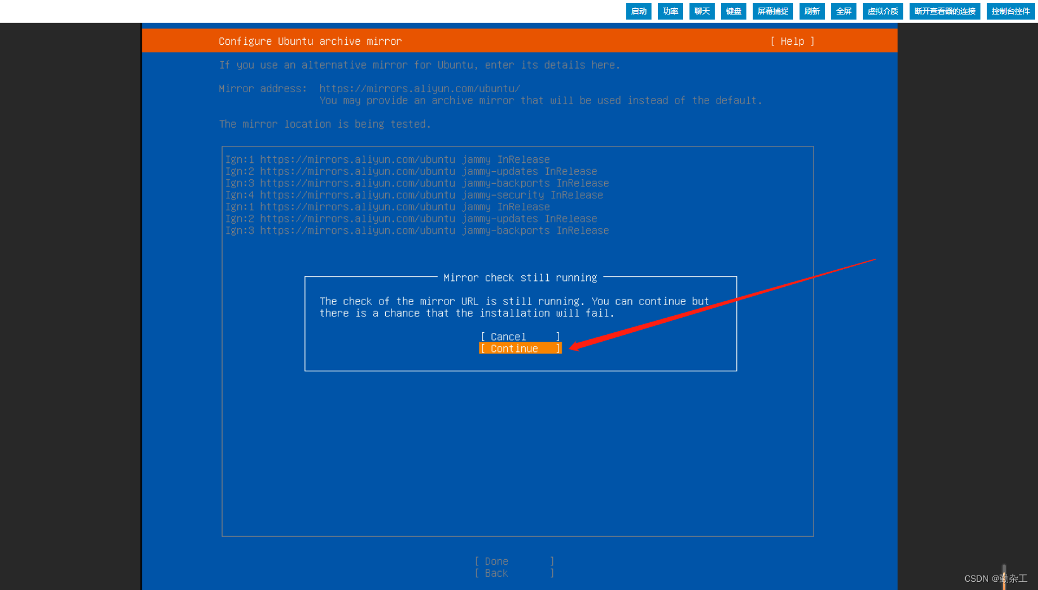Switch to 全屏 full screen mode
Image resolution: width=1038 pixels, height=590 pixels.
coord(844,11)
